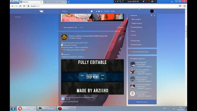
Task: Download the Assassins_Creed_Blue.psd attachment
Action: pos(80,97)
